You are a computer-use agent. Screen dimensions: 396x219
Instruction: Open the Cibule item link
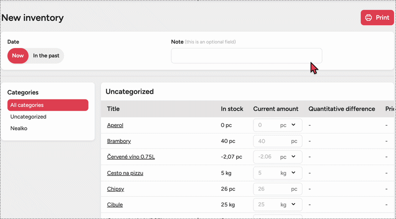click(x=115, y=205)
